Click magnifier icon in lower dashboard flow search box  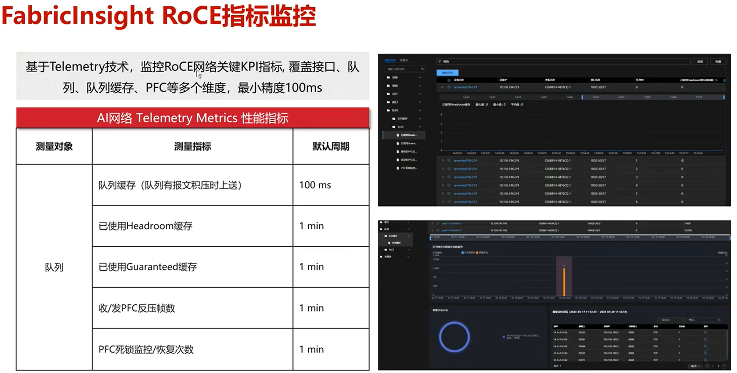[x=719, y=319]
